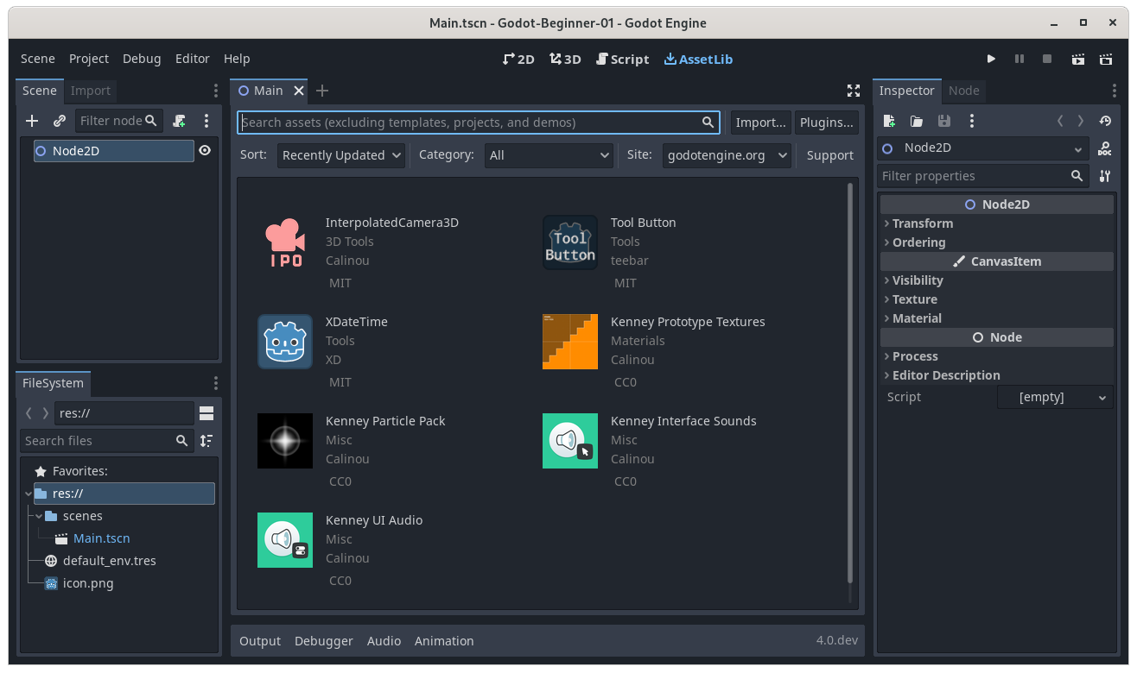Viewport: 1137px width, 673px height.
Task: Add a new child node in Scene panel
Action: tap(32, 121)
